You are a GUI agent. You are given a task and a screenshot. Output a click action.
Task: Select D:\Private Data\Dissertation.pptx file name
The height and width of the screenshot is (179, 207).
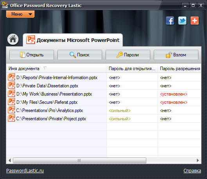(x=47, y=86)
